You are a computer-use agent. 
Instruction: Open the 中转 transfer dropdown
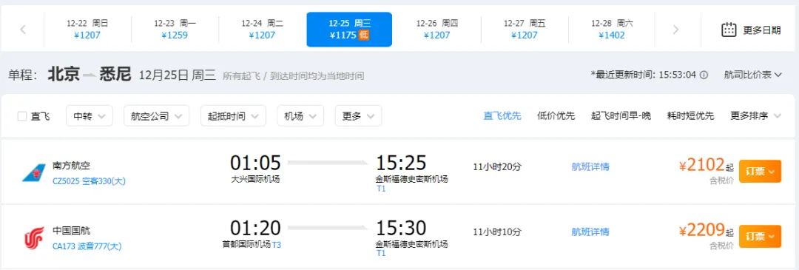coord(90,115)
